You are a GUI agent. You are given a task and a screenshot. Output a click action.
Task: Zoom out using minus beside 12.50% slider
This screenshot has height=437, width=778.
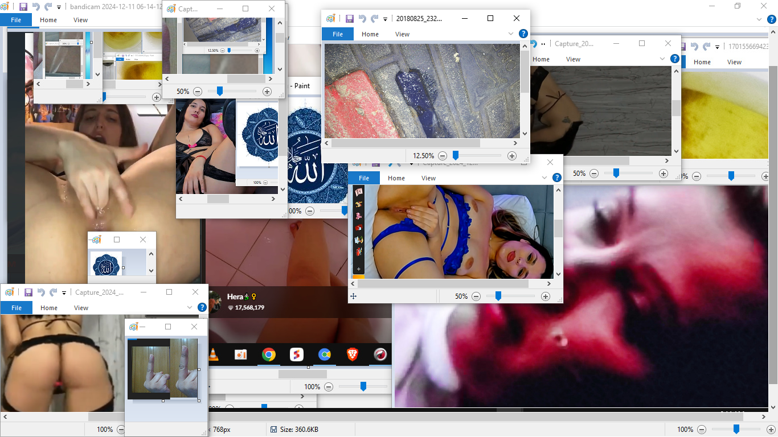[443, 156]
